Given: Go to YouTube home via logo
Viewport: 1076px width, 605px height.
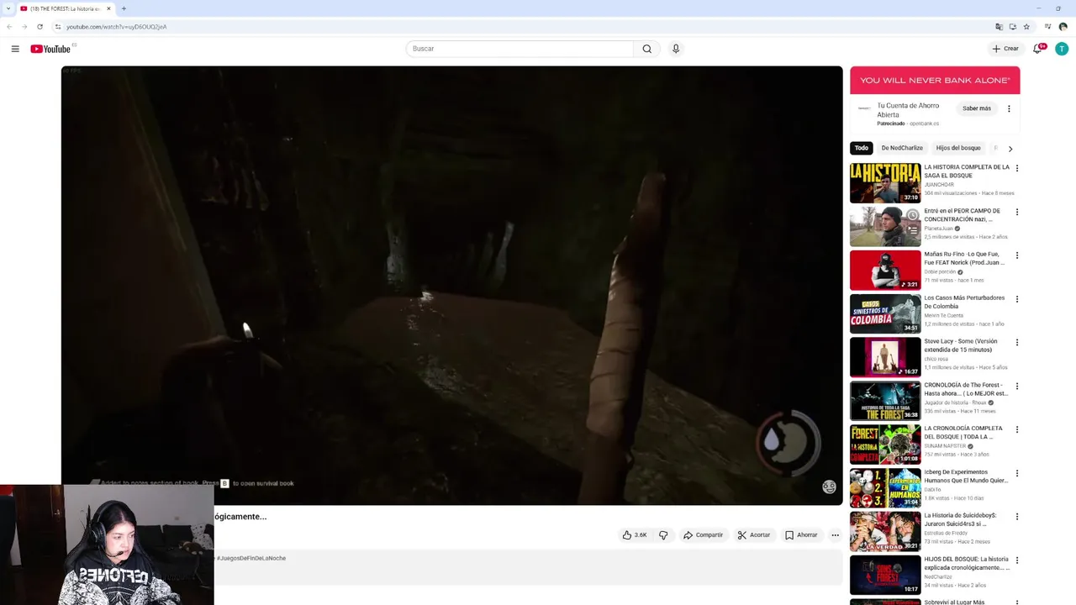Looking at the screenshot, I should click(50, 49).
